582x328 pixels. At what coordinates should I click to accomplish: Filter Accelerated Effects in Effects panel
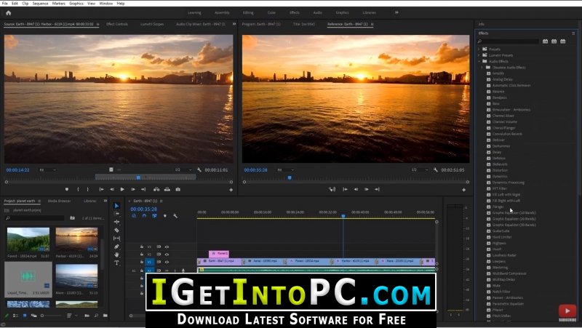[545, 41]
